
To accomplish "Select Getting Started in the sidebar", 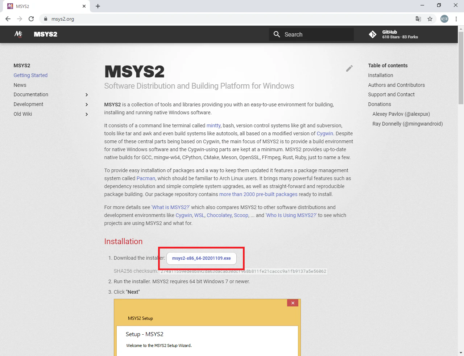I will pos(30,75).
